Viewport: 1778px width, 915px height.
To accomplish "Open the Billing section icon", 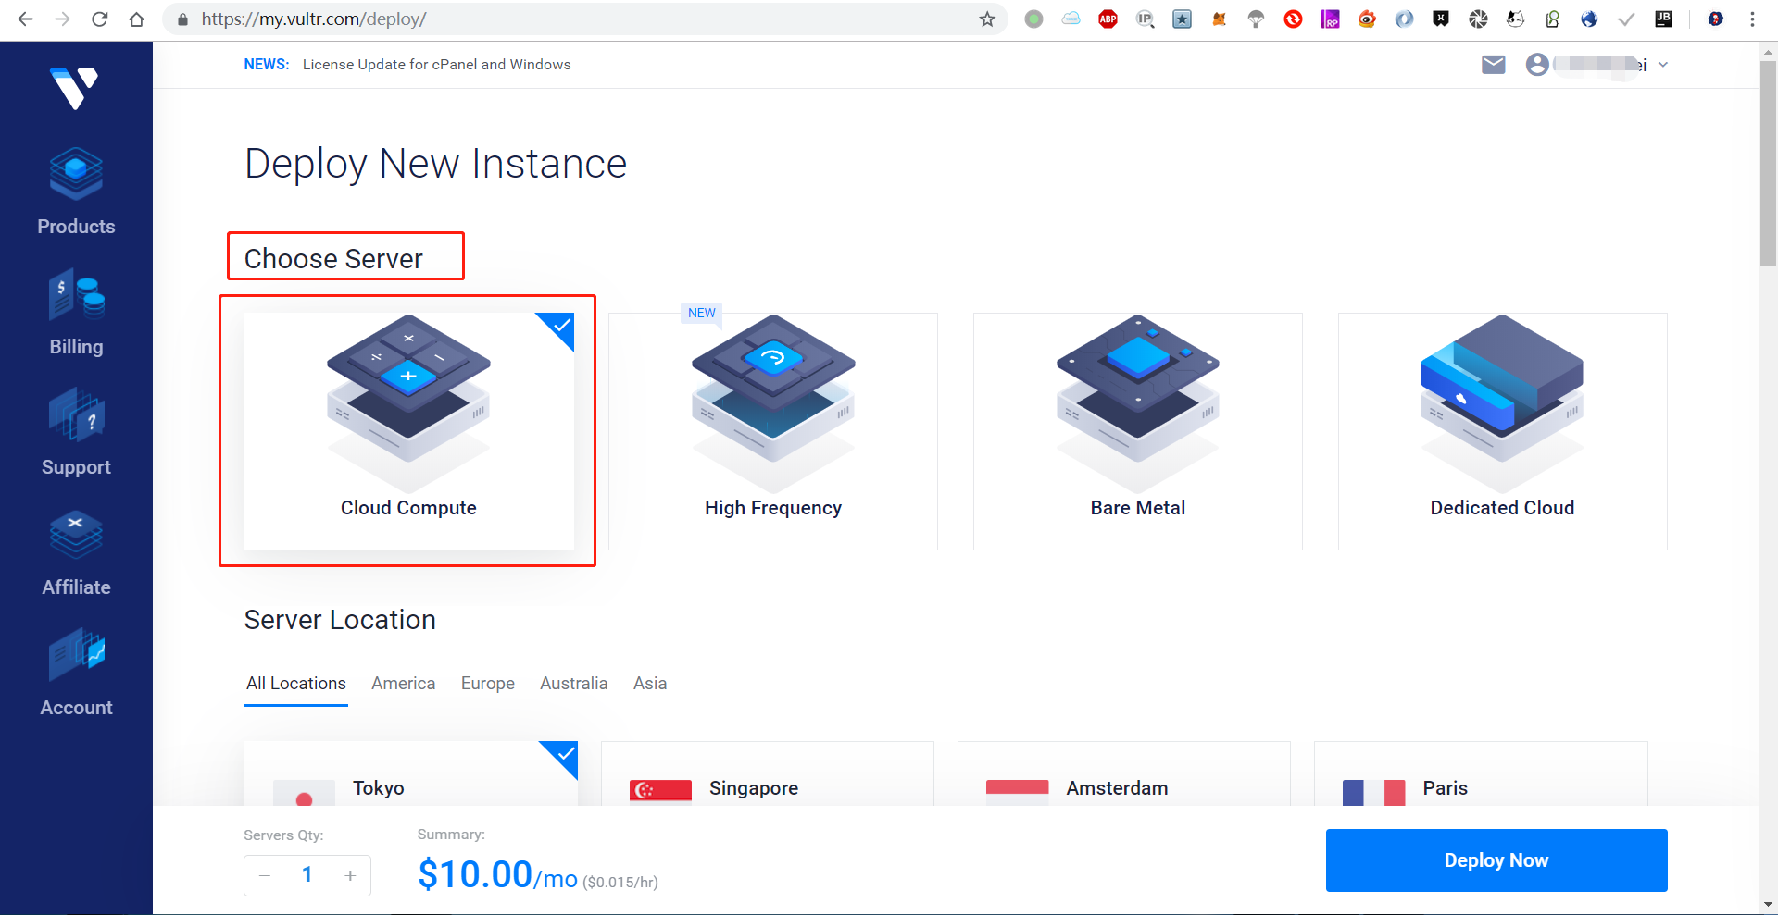I will coord(76,294).
